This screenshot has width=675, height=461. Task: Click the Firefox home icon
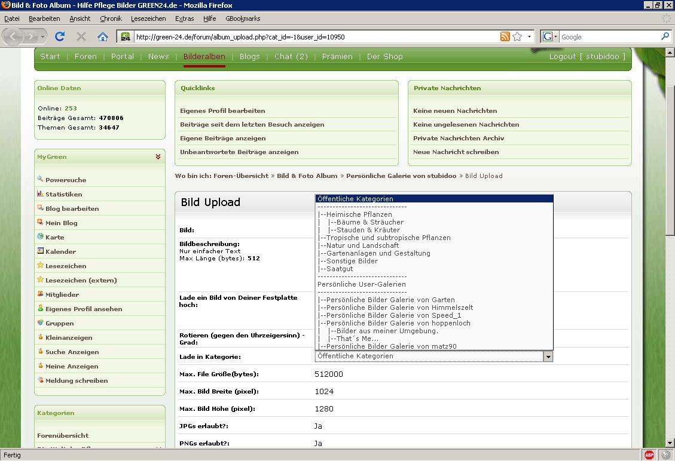[x=103, y=37]
